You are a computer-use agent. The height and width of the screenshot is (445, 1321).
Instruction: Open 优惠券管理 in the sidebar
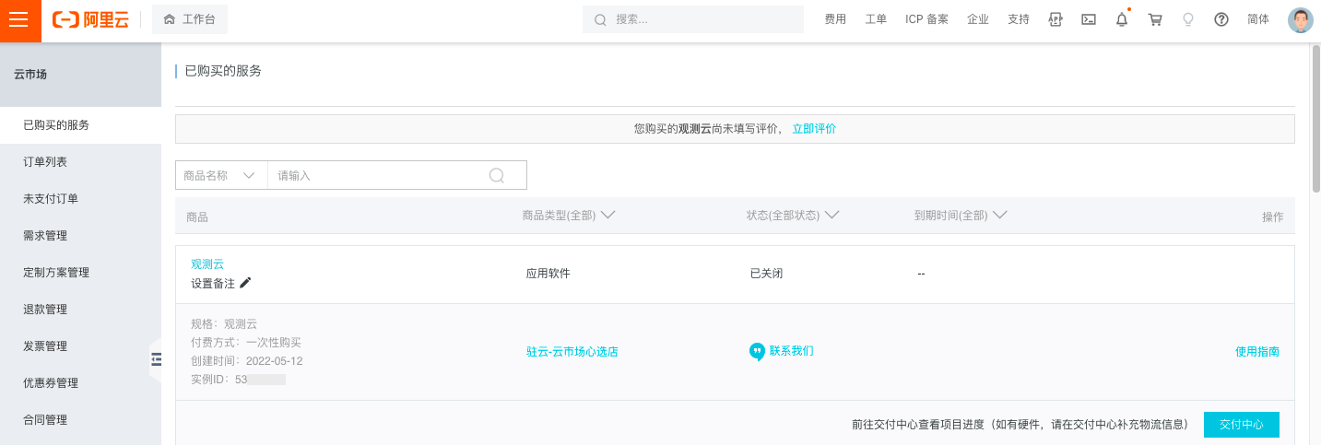80,383
